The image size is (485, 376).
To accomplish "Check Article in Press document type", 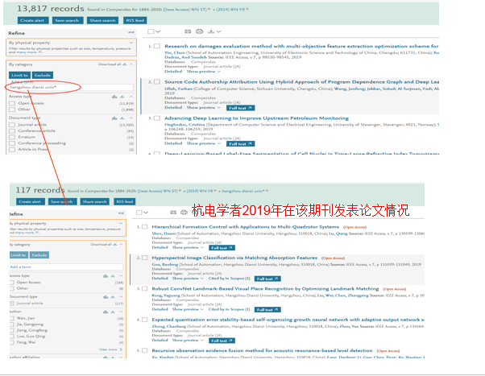I will pyautogui.click(x=12, y=149).
